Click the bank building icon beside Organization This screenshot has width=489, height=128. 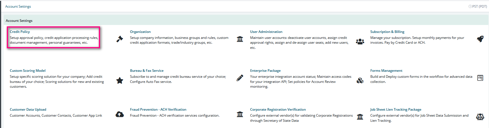pyautogui.click(x=240, y=39)
